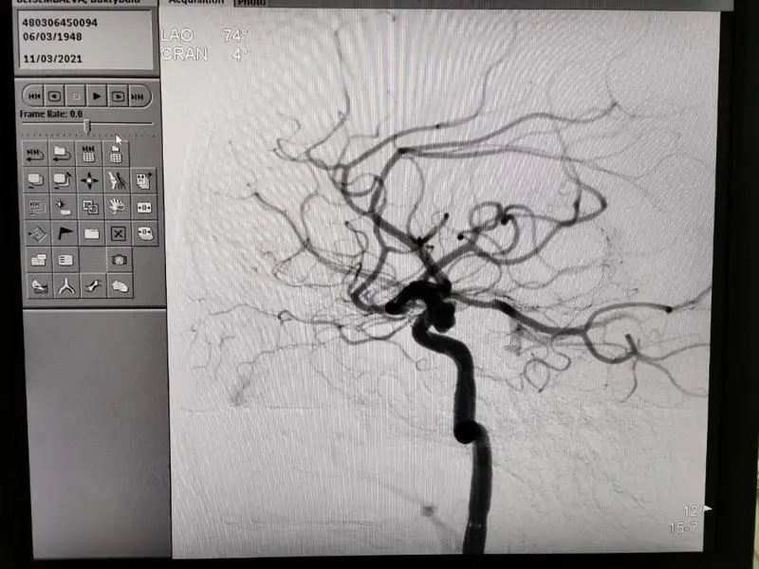
Task: Open the folder icon in the tool grid
Action: pyautogui.click(x=91, y=234)
